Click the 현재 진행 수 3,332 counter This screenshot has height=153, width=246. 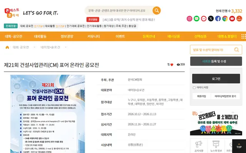click(x=229, y=11)
